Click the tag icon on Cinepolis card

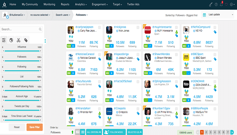(138, 113)
